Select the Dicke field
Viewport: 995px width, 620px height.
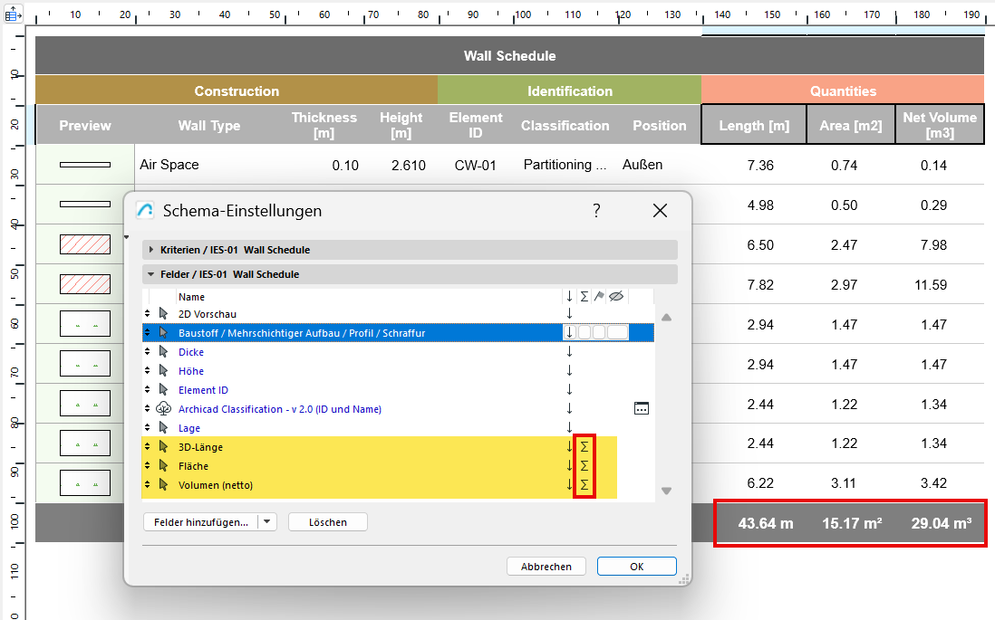click(191, 352)
